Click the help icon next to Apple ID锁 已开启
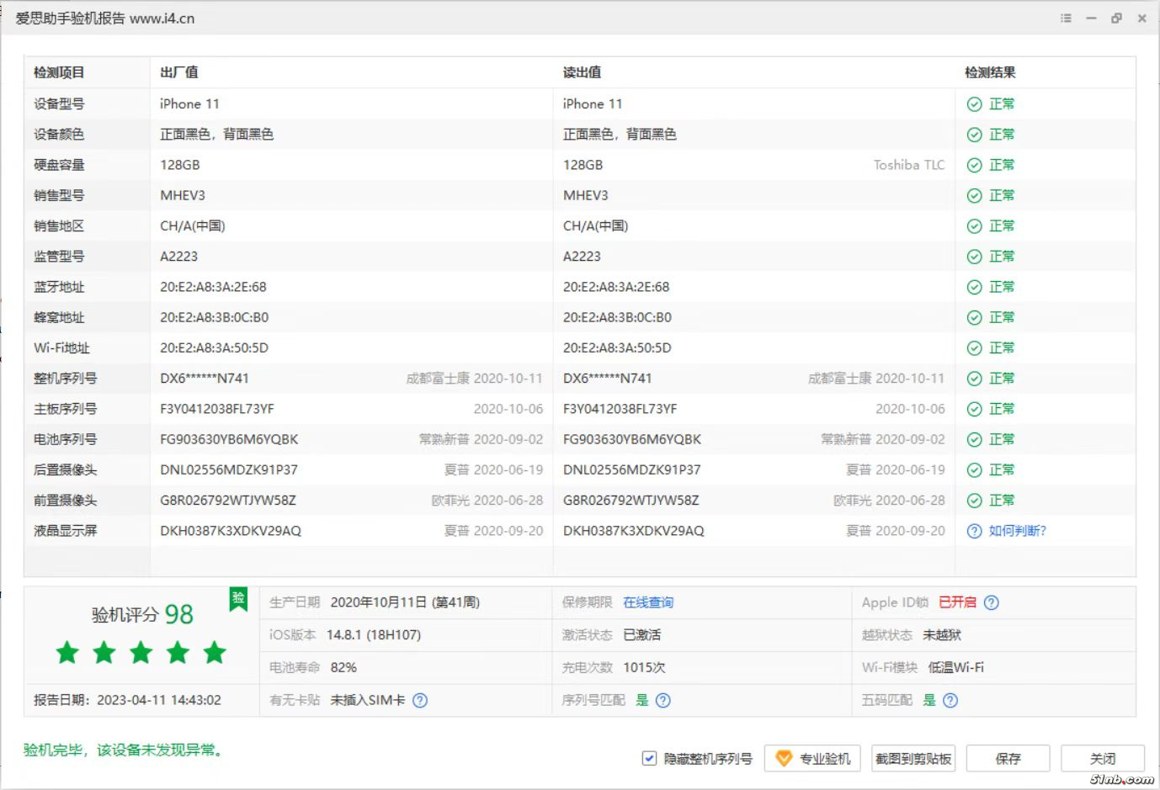The width and height of the screenshot is (1160, 790). [x=992, y=602]
